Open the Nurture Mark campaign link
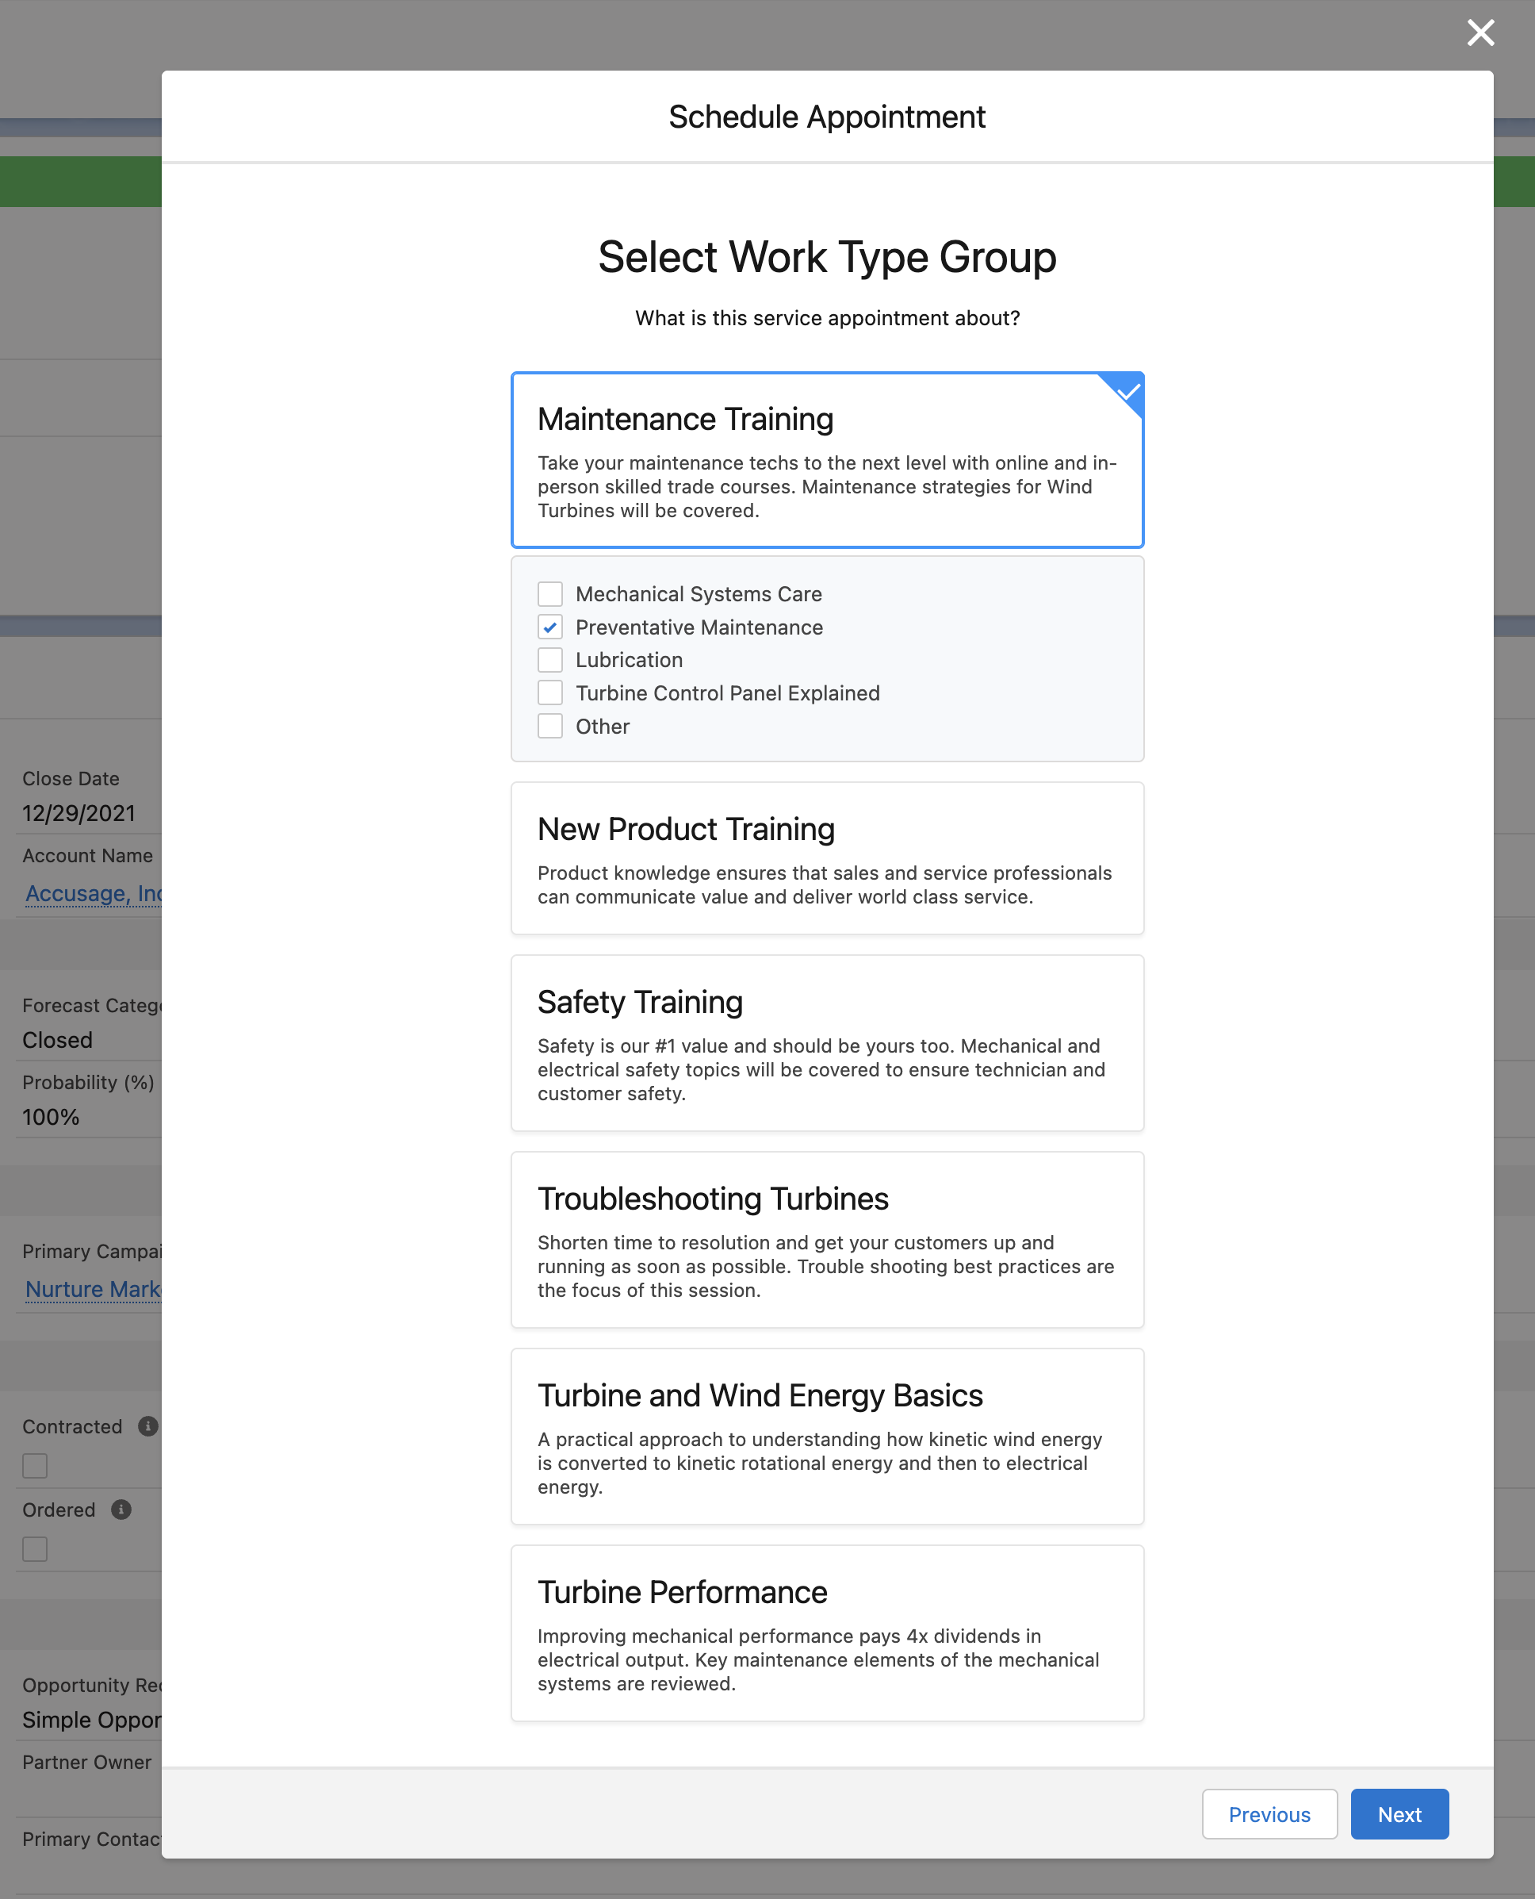The image size is (1535, 1899). click(x=93, y=1289)
